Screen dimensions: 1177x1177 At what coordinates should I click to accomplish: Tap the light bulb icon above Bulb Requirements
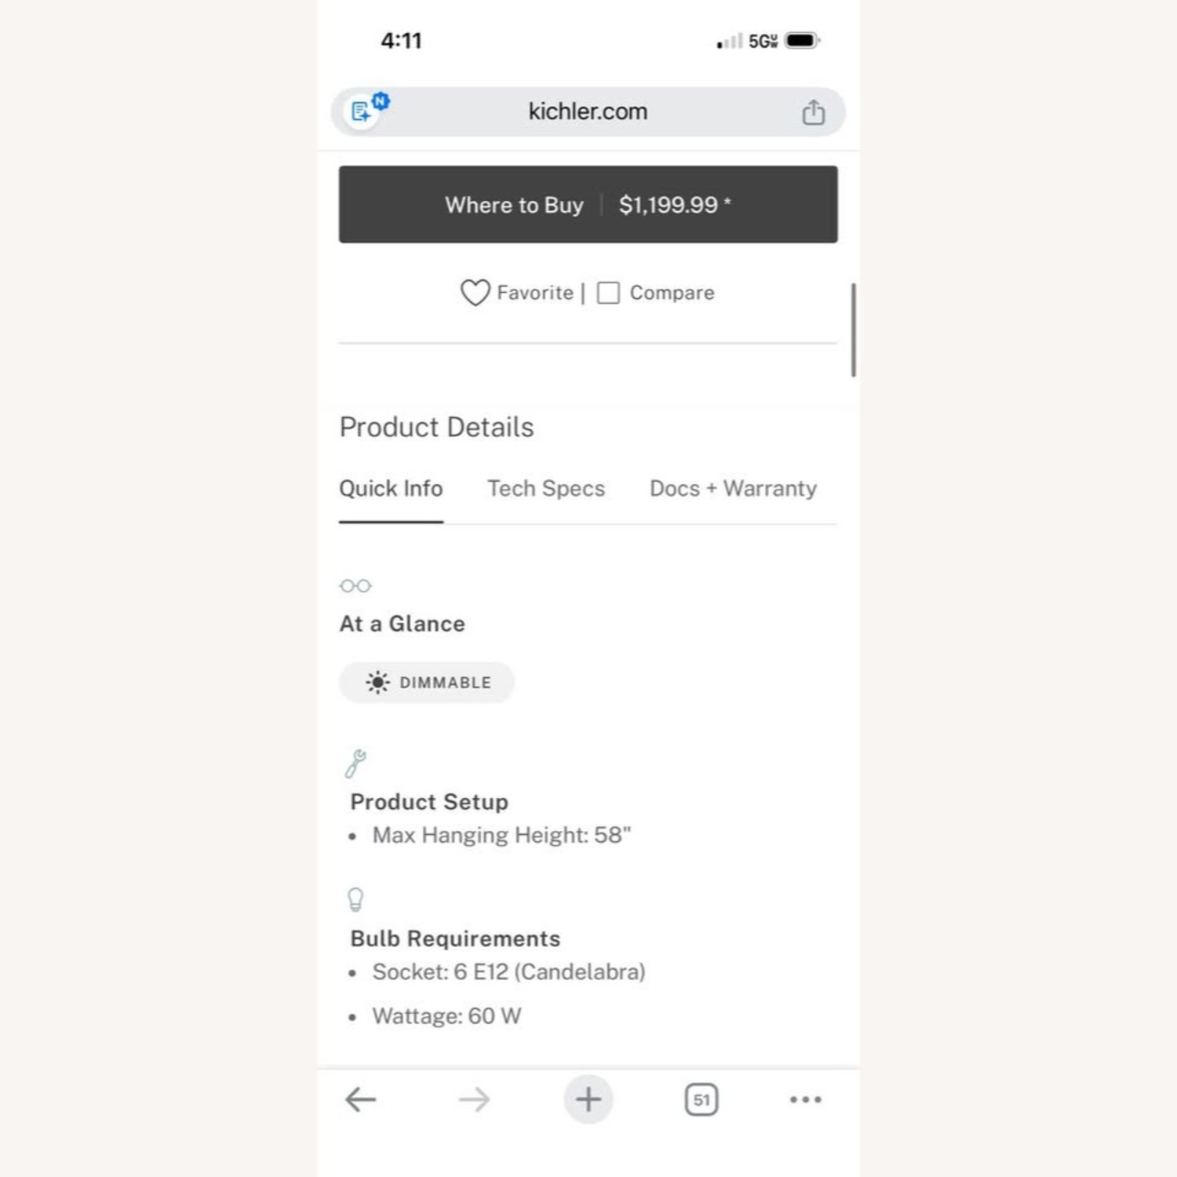tap(355, 899)
